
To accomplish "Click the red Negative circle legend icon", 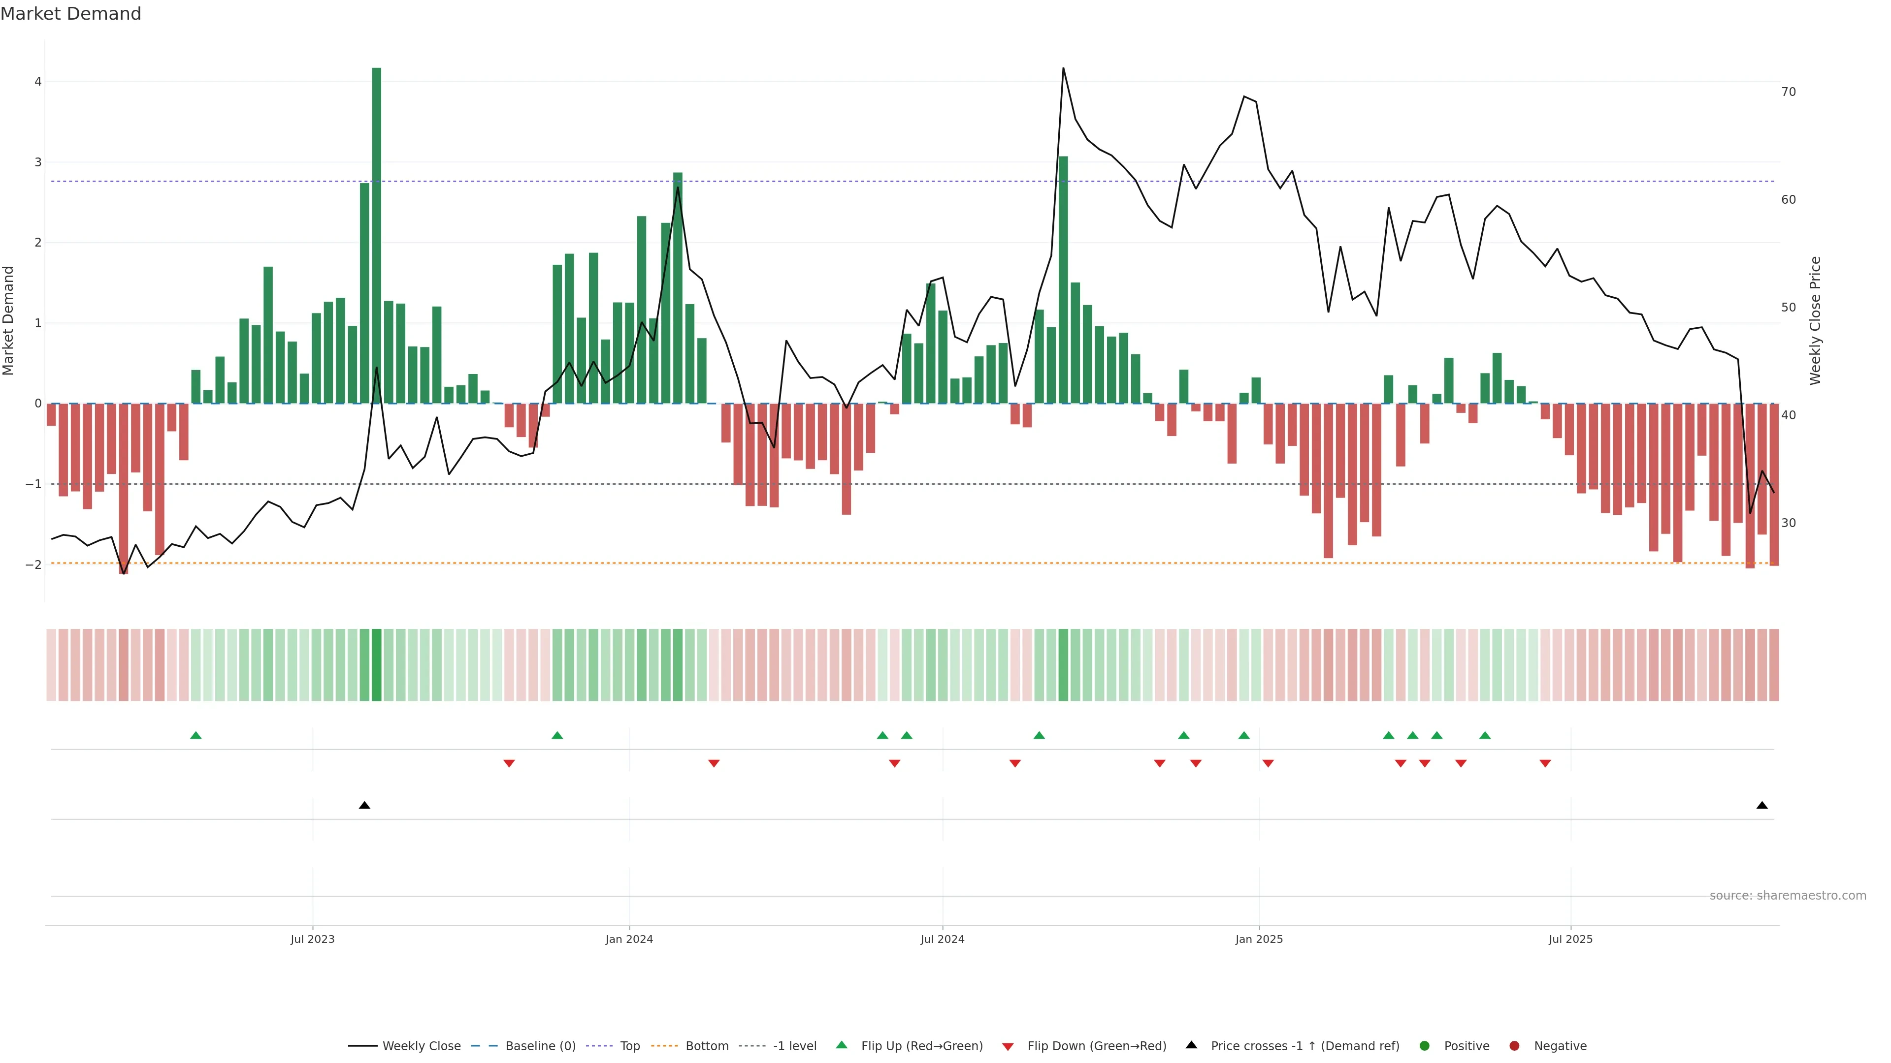I will (1514, 1045).
